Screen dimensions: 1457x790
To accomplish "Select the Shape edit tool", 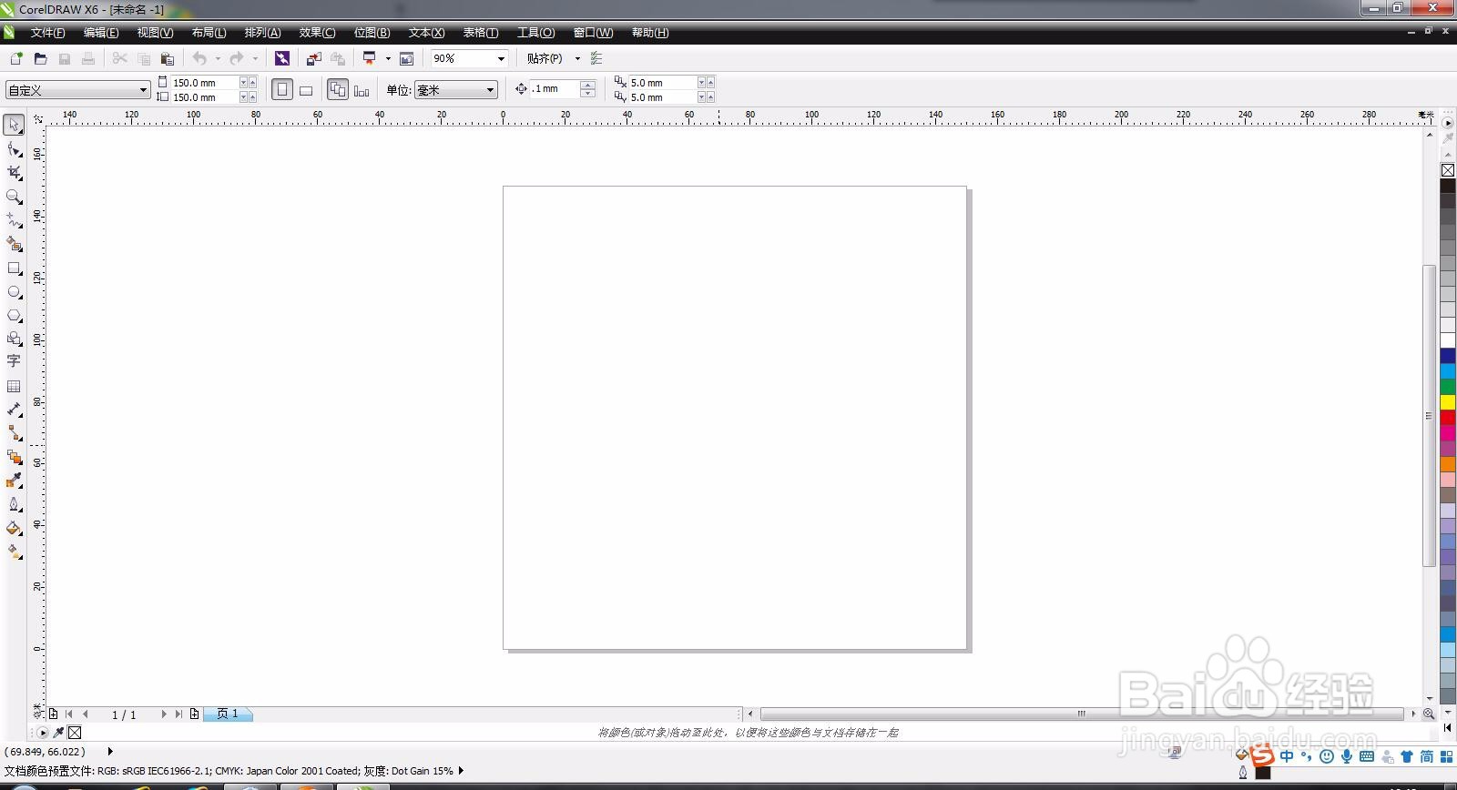I will tap(14, 148).
